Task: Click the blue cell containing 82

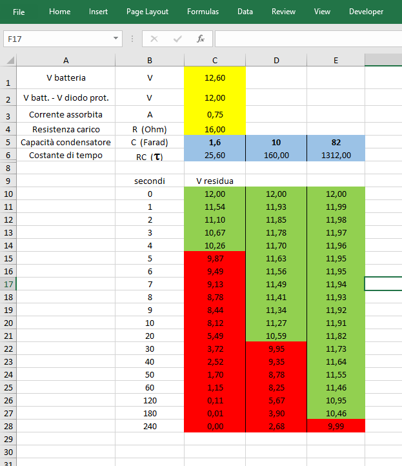Action: pyautogui.click(x=336, y=142)
